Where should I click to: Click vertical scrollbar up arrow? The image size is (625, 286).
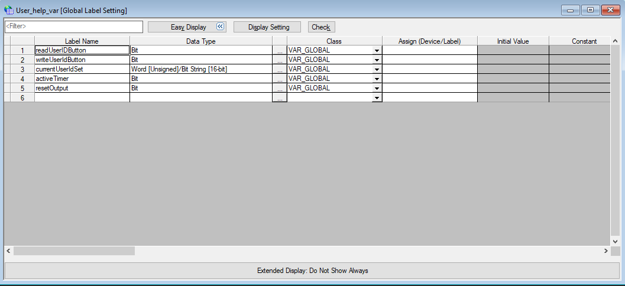(615, 41)
